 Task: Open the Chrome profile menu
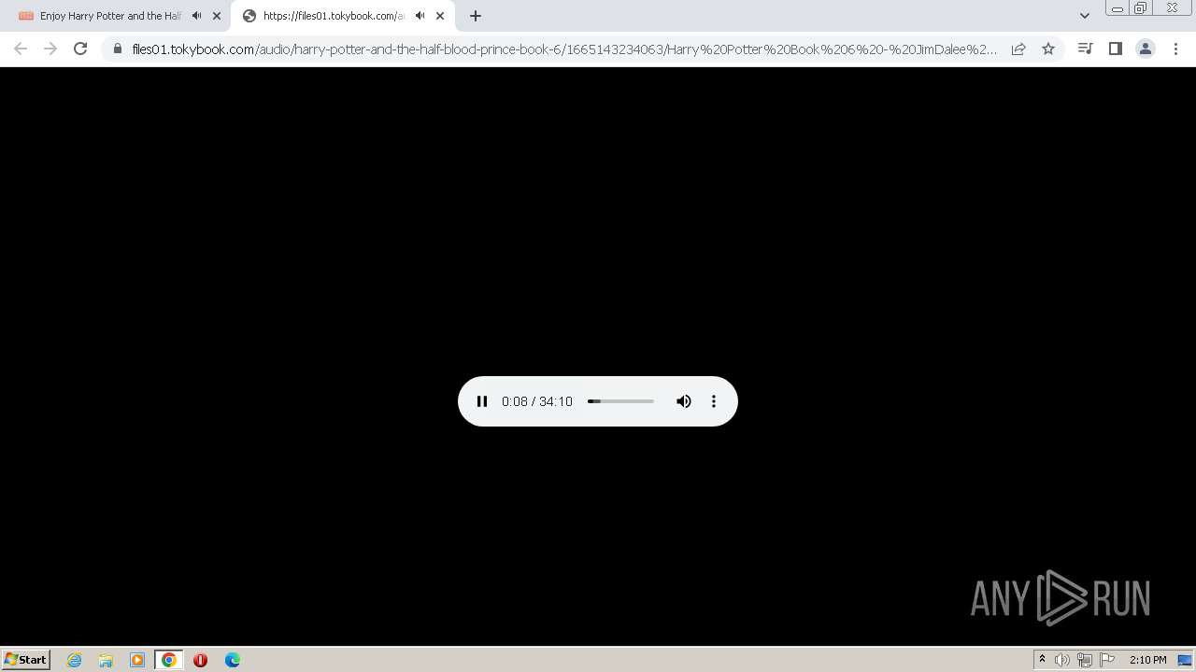[x=1145, y=49]
